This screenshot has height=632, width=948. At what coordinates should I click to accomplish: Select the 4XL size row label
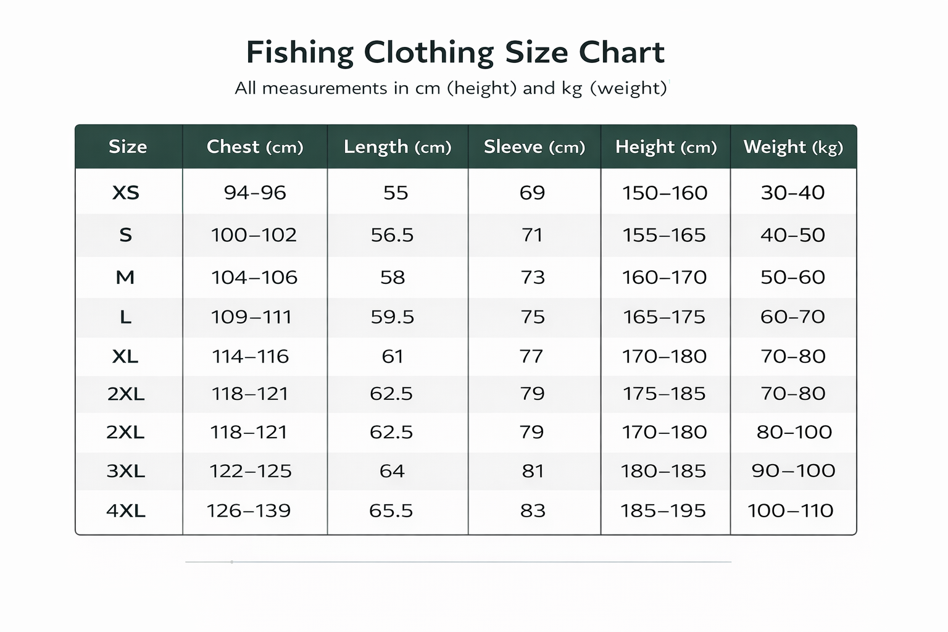coord(126,511)
